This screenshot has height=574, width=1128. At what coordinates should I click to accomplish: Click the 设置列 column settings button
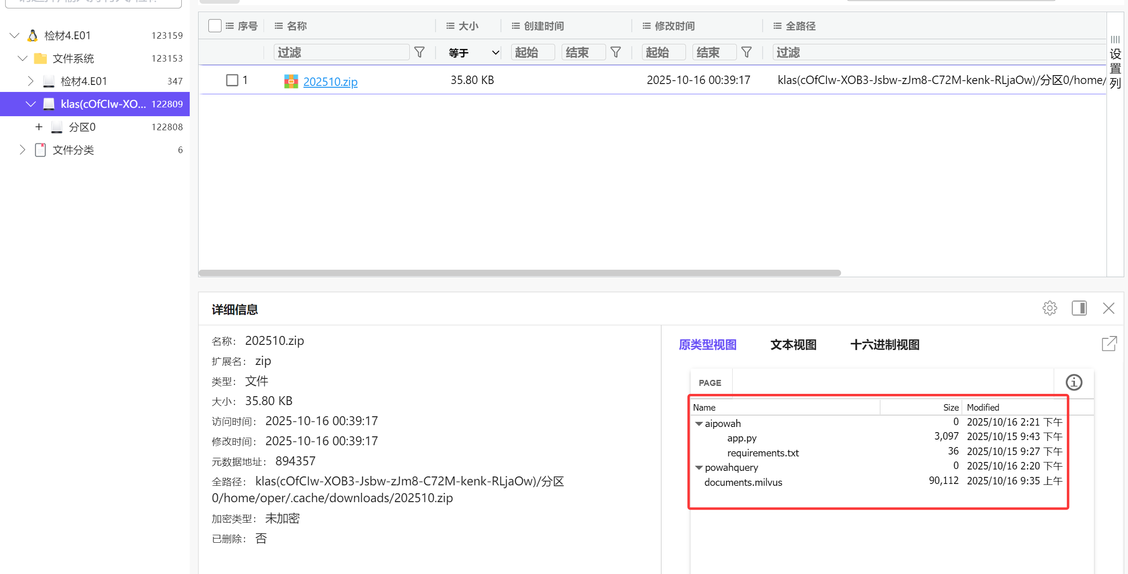click(1115, 63)
